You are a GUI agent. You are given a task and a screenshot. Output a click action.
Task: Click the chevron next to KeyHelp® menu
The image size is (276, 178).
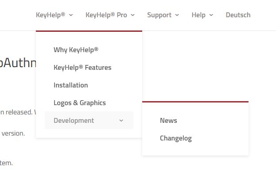pyautogui.click(x=71, y=15)
